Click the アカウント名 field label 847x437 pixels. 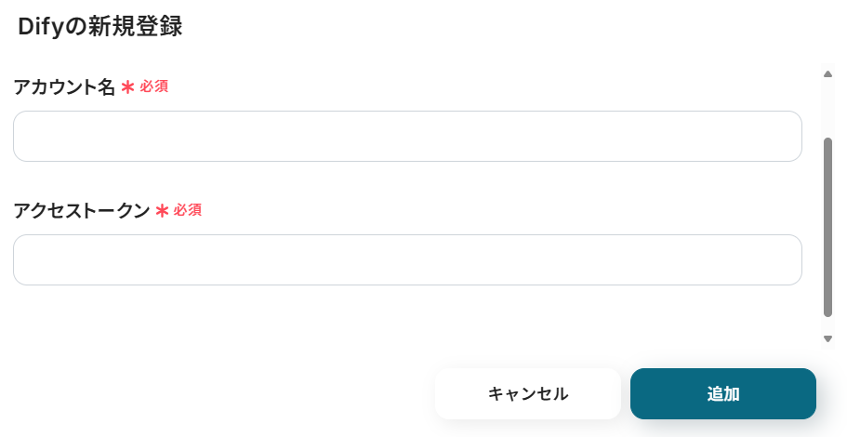point(64,87)
